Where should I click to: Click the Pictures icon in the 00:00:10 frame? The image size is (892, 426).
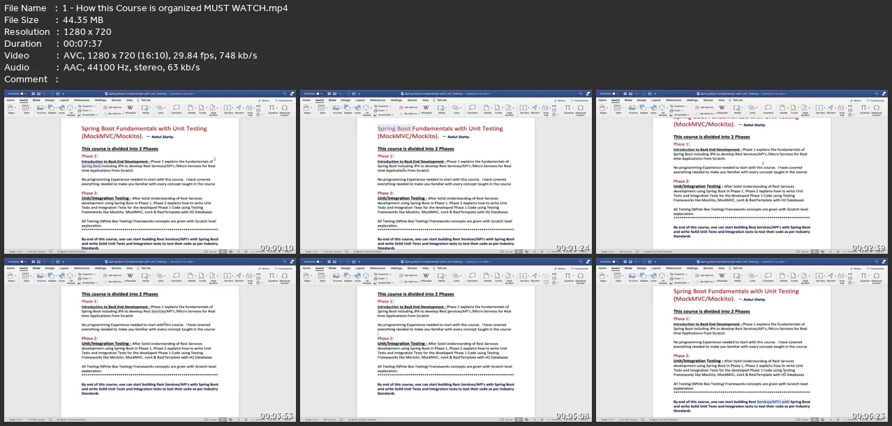(x=40, y=109)
